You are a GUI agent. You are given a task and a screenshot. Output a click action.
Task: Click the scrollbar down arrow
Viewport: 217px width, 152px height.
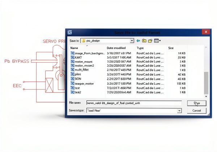pos(206,96)
